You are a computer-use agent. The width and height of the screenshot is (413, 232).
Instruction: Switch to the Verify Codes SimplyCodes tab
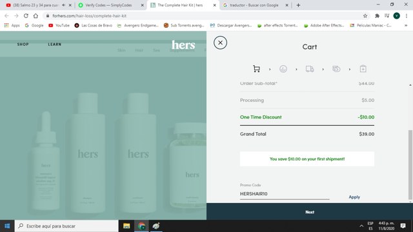[108, 5]
